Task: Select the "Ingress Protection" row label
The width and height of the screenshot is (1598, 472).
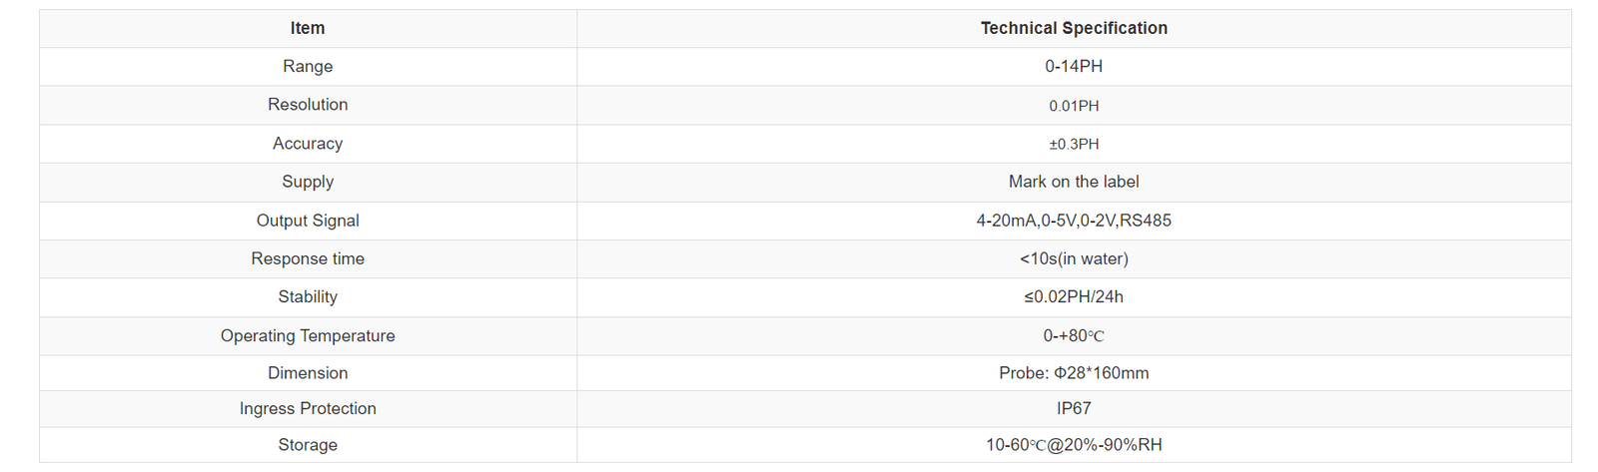Action: 308,408
